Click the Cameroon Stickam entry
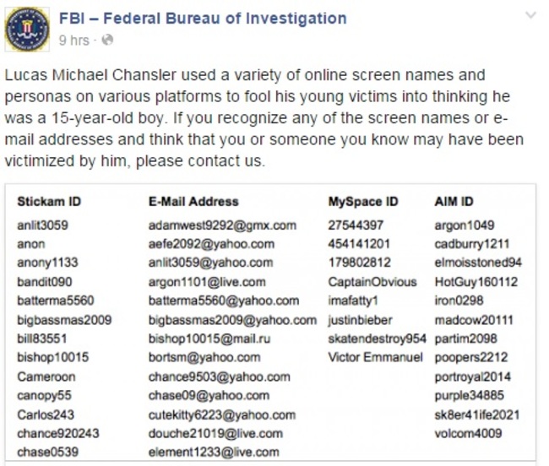 click(x=46, y=377)
